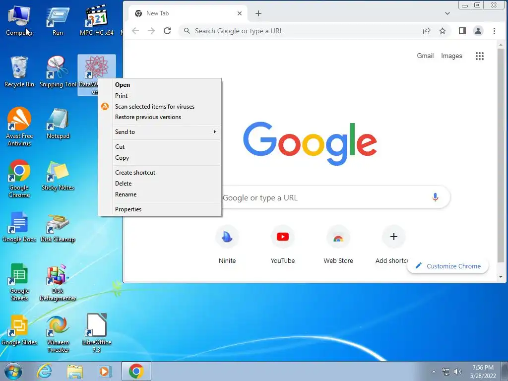Click the Chrome reload page icon
This screenshot has width=508, height=381.
pyautogui.click(x=167, y=31)
